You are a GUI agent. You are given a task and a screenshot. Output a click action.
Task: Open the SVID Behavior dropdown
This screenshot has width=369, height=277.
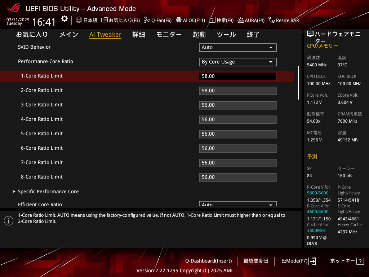coord(238,47)
